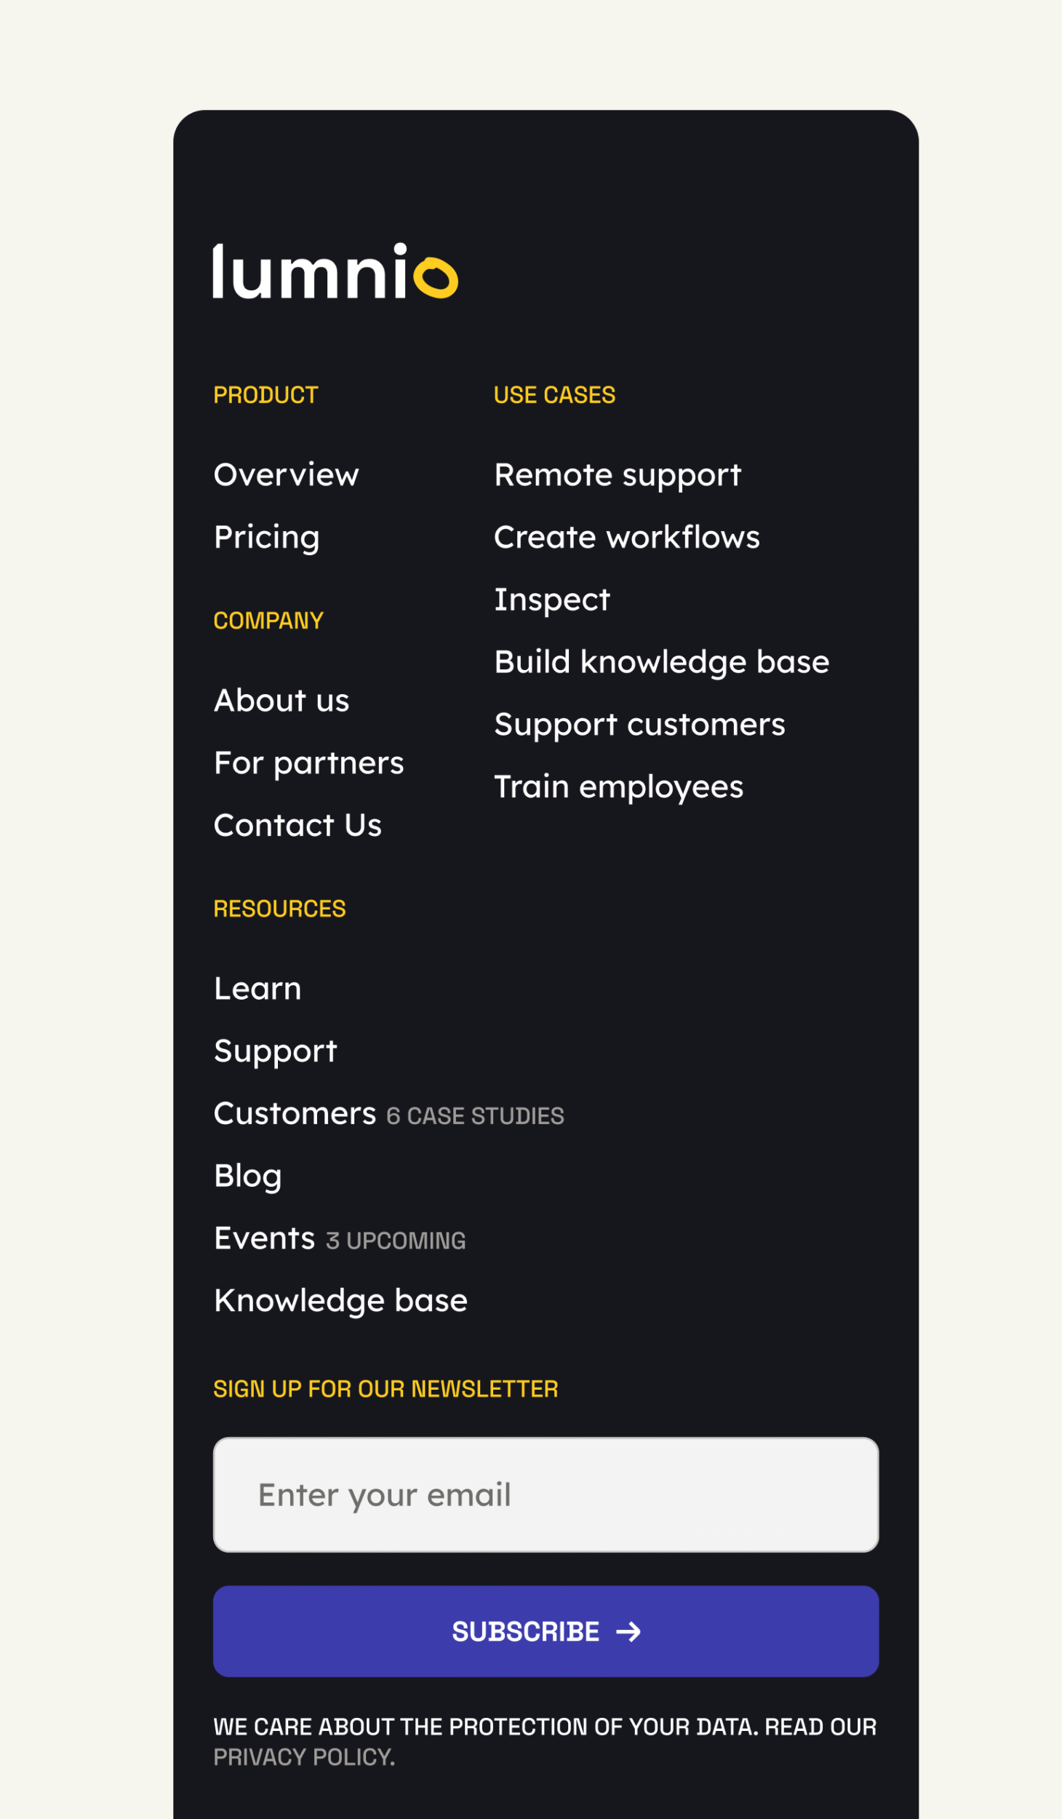Open the About us link
This screenshot has width=1062, height=1819.
[x=282, y=701]
